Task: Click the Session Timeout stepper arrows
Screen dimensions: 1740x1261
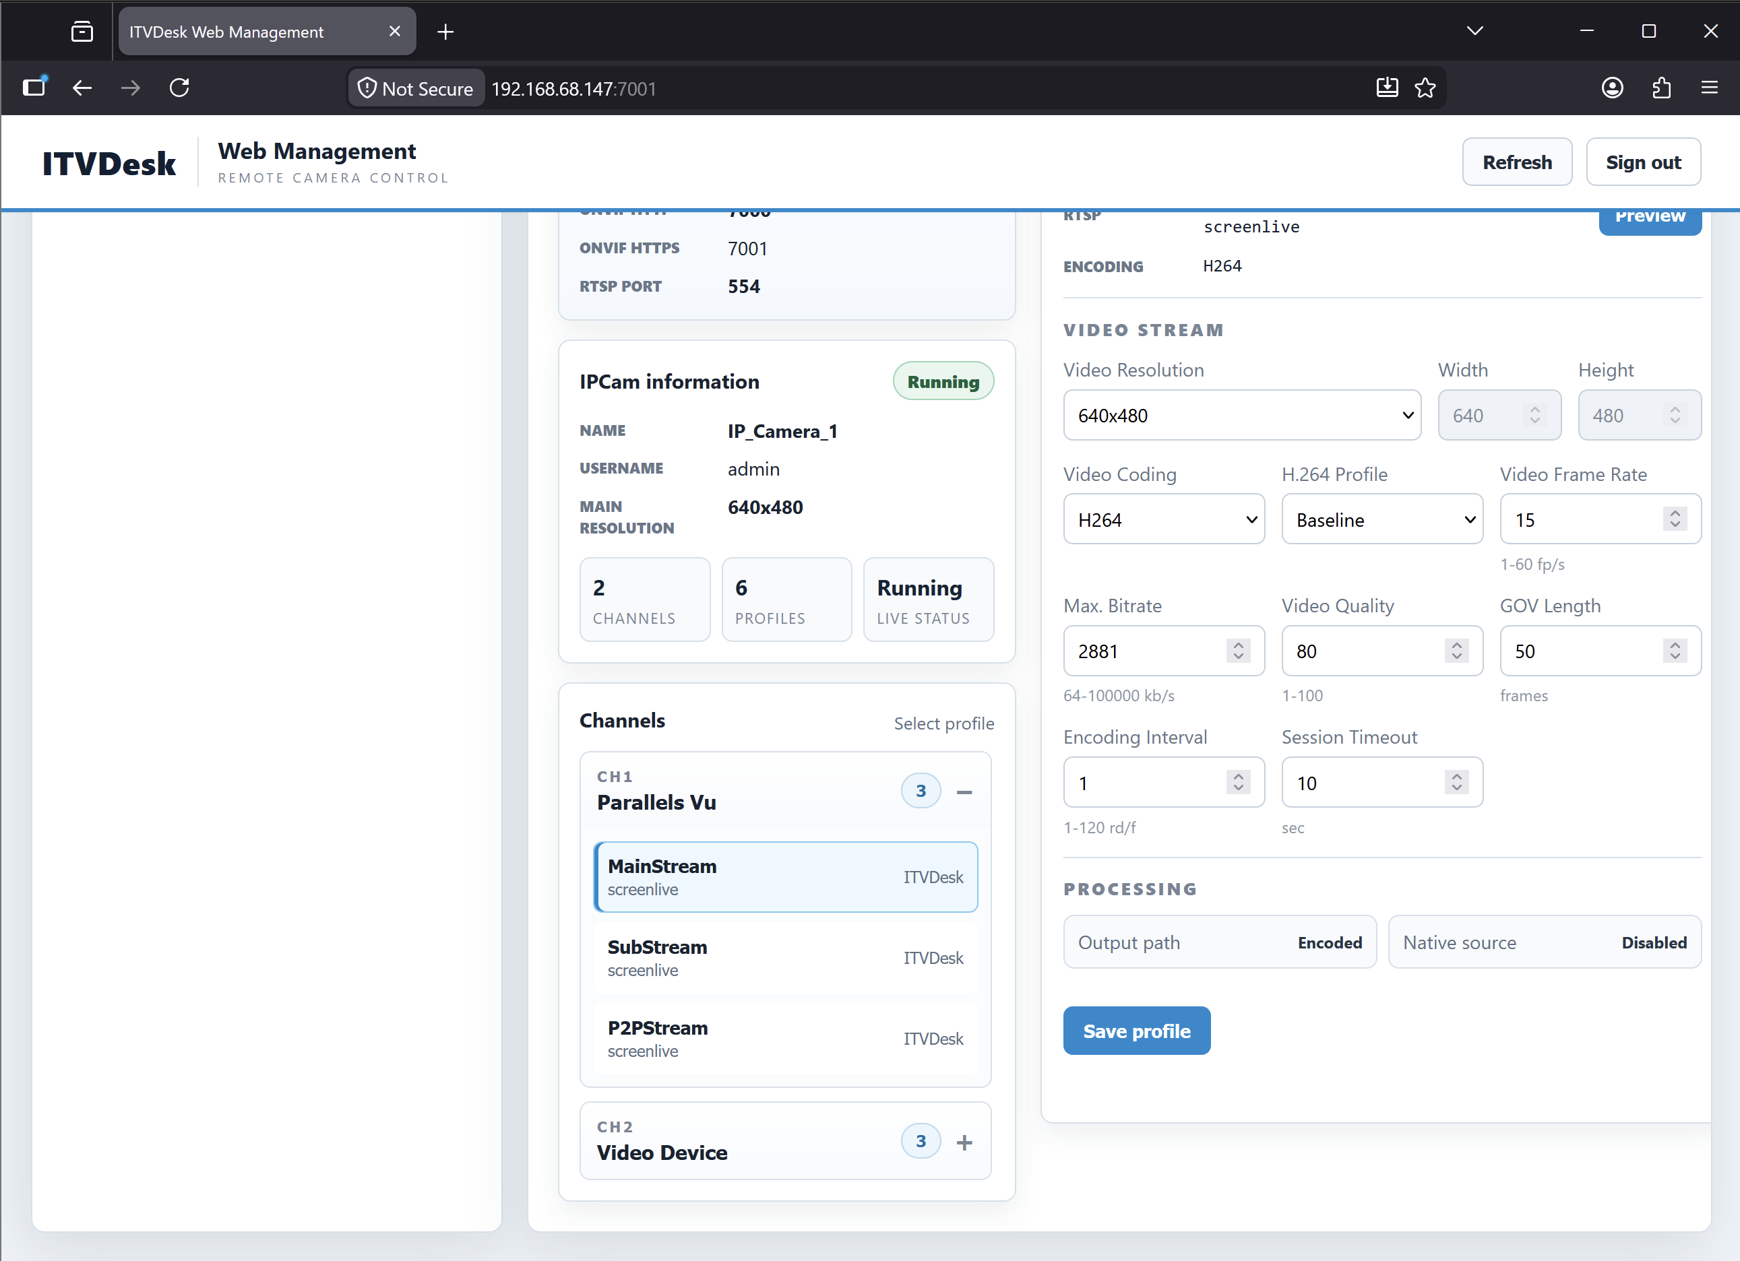Action: (1456, 782)
